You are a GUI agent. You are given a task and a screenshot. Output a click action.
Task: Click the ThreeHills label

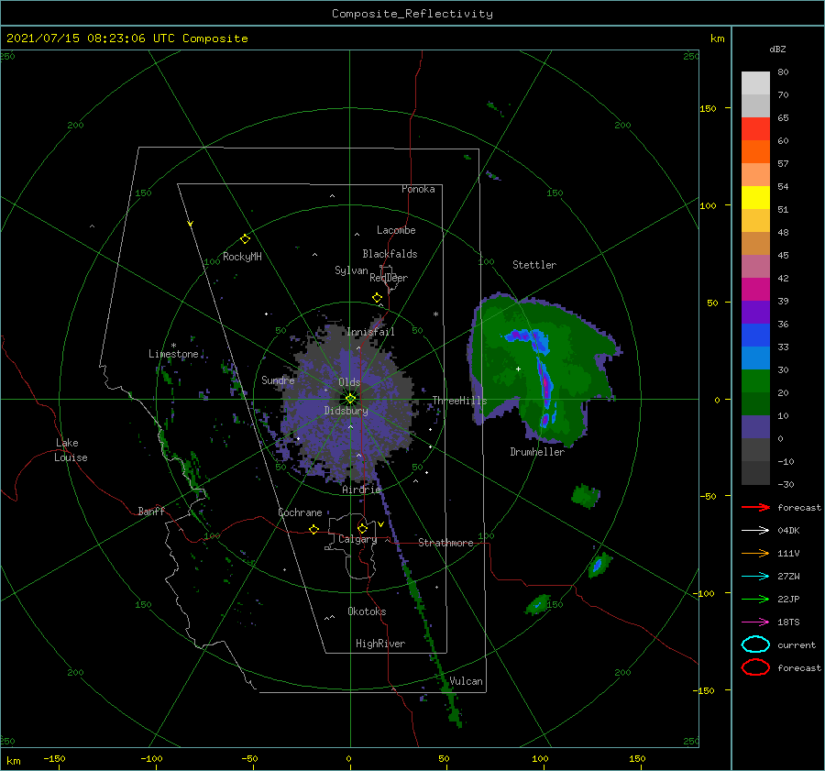(460, 401)
